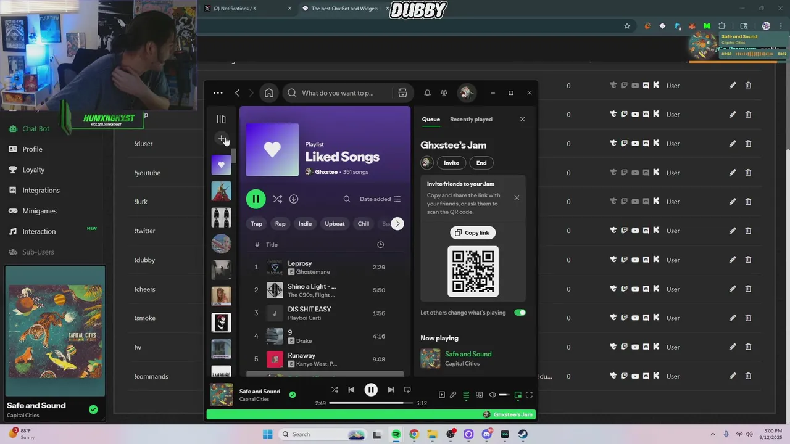Open Friend Activity icon in Spotify top bar

coord(444,93)
